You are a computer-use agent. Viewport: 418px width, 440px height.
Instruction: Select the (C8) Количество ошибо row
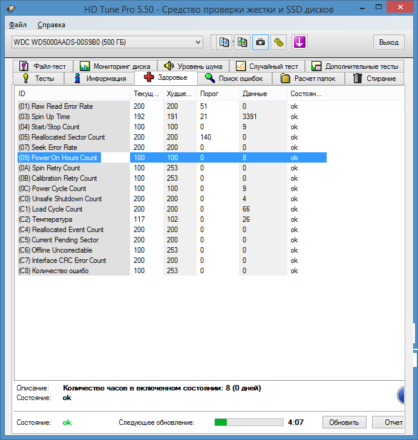point(172,271)
